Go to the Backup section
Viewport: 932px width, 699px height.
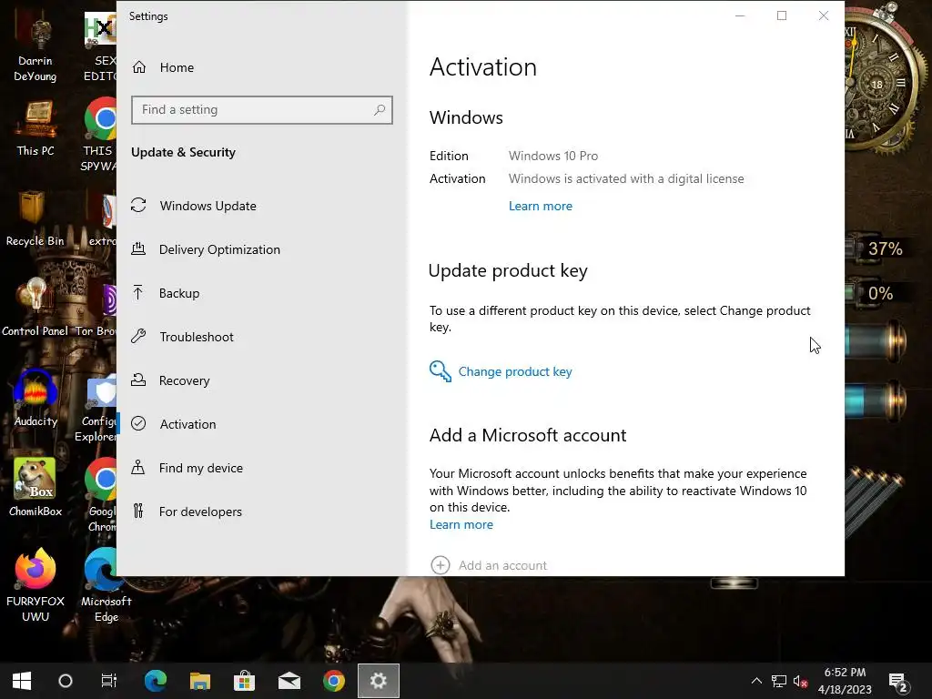tap(179, 293)
